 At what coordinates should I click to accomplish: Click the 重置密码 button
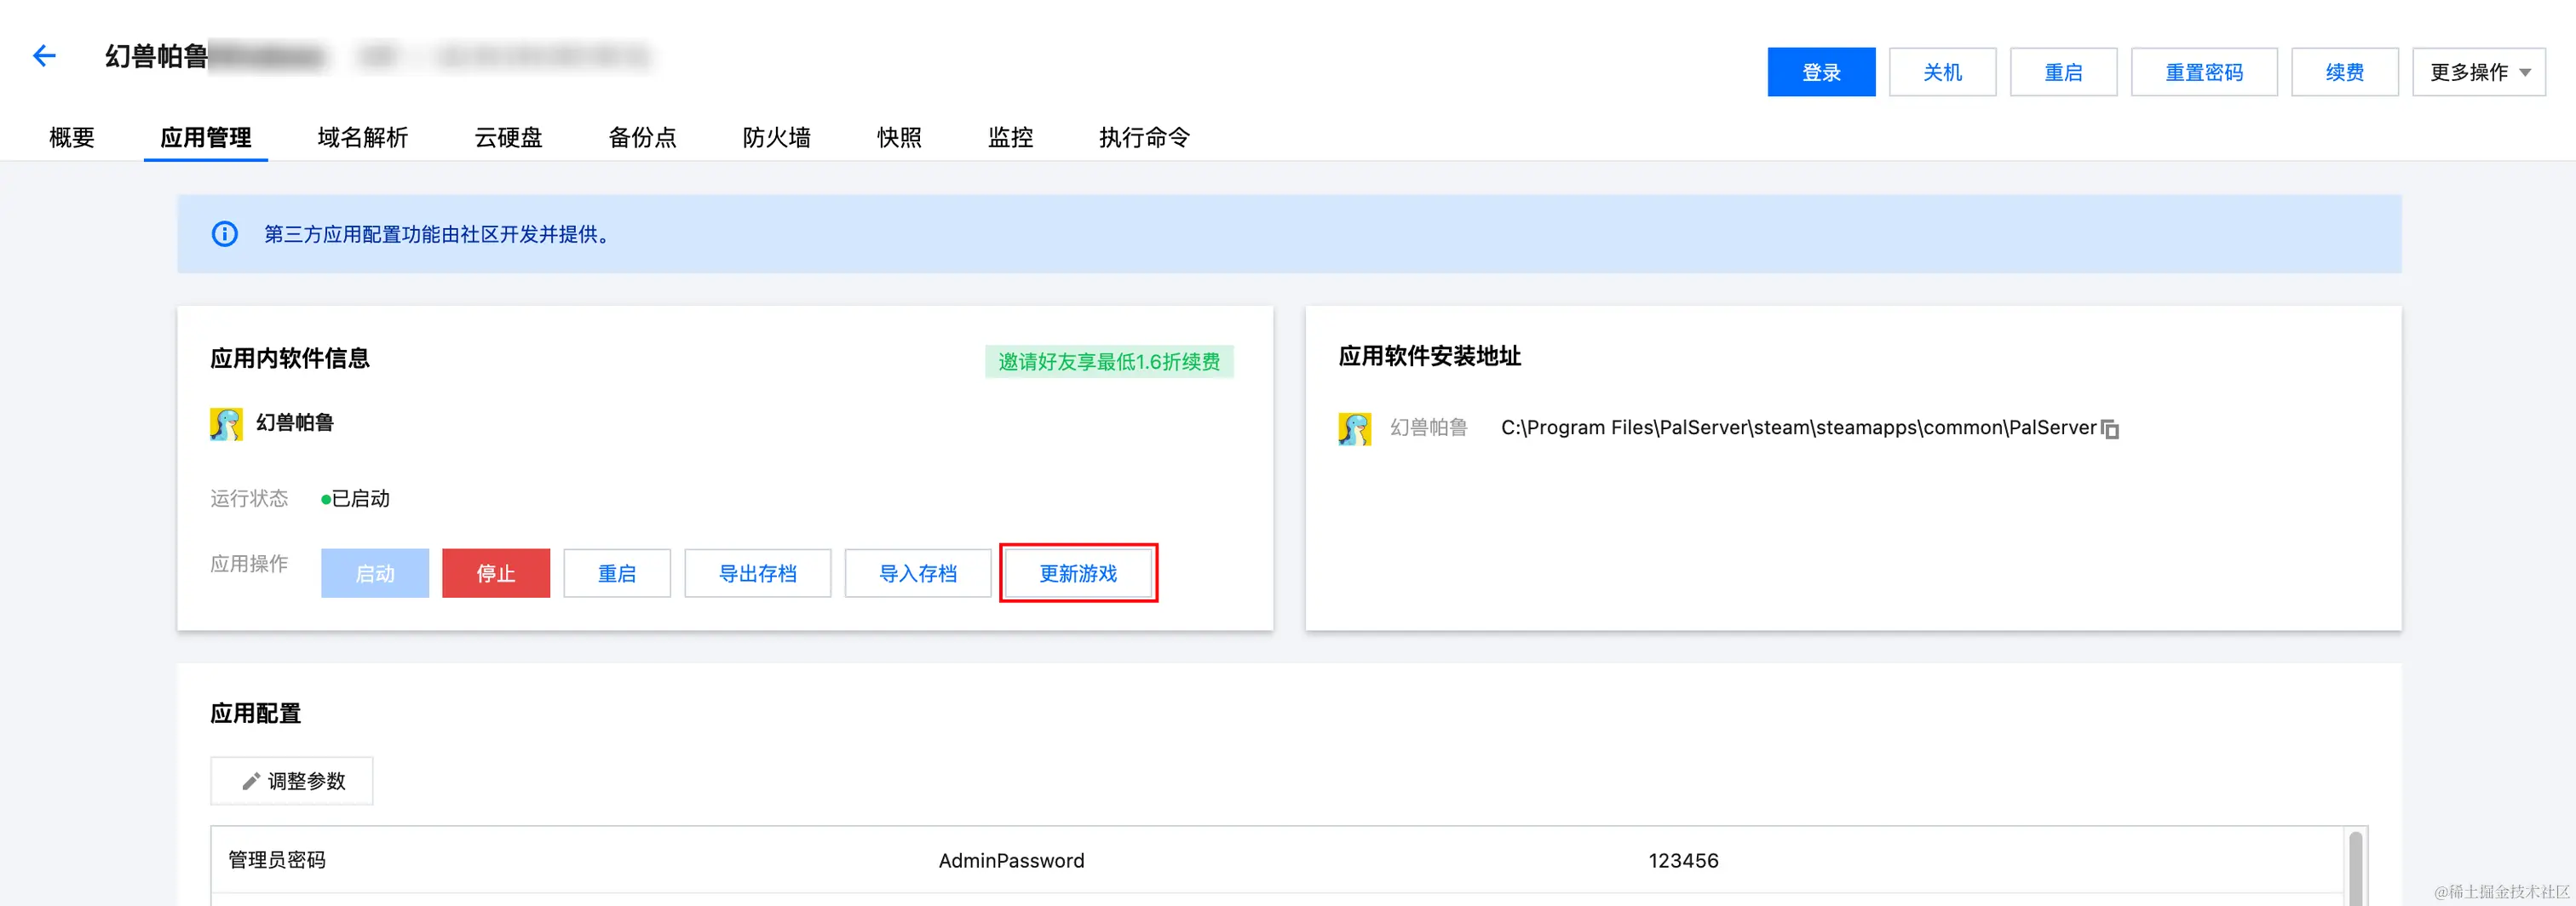pos(2204,72)
